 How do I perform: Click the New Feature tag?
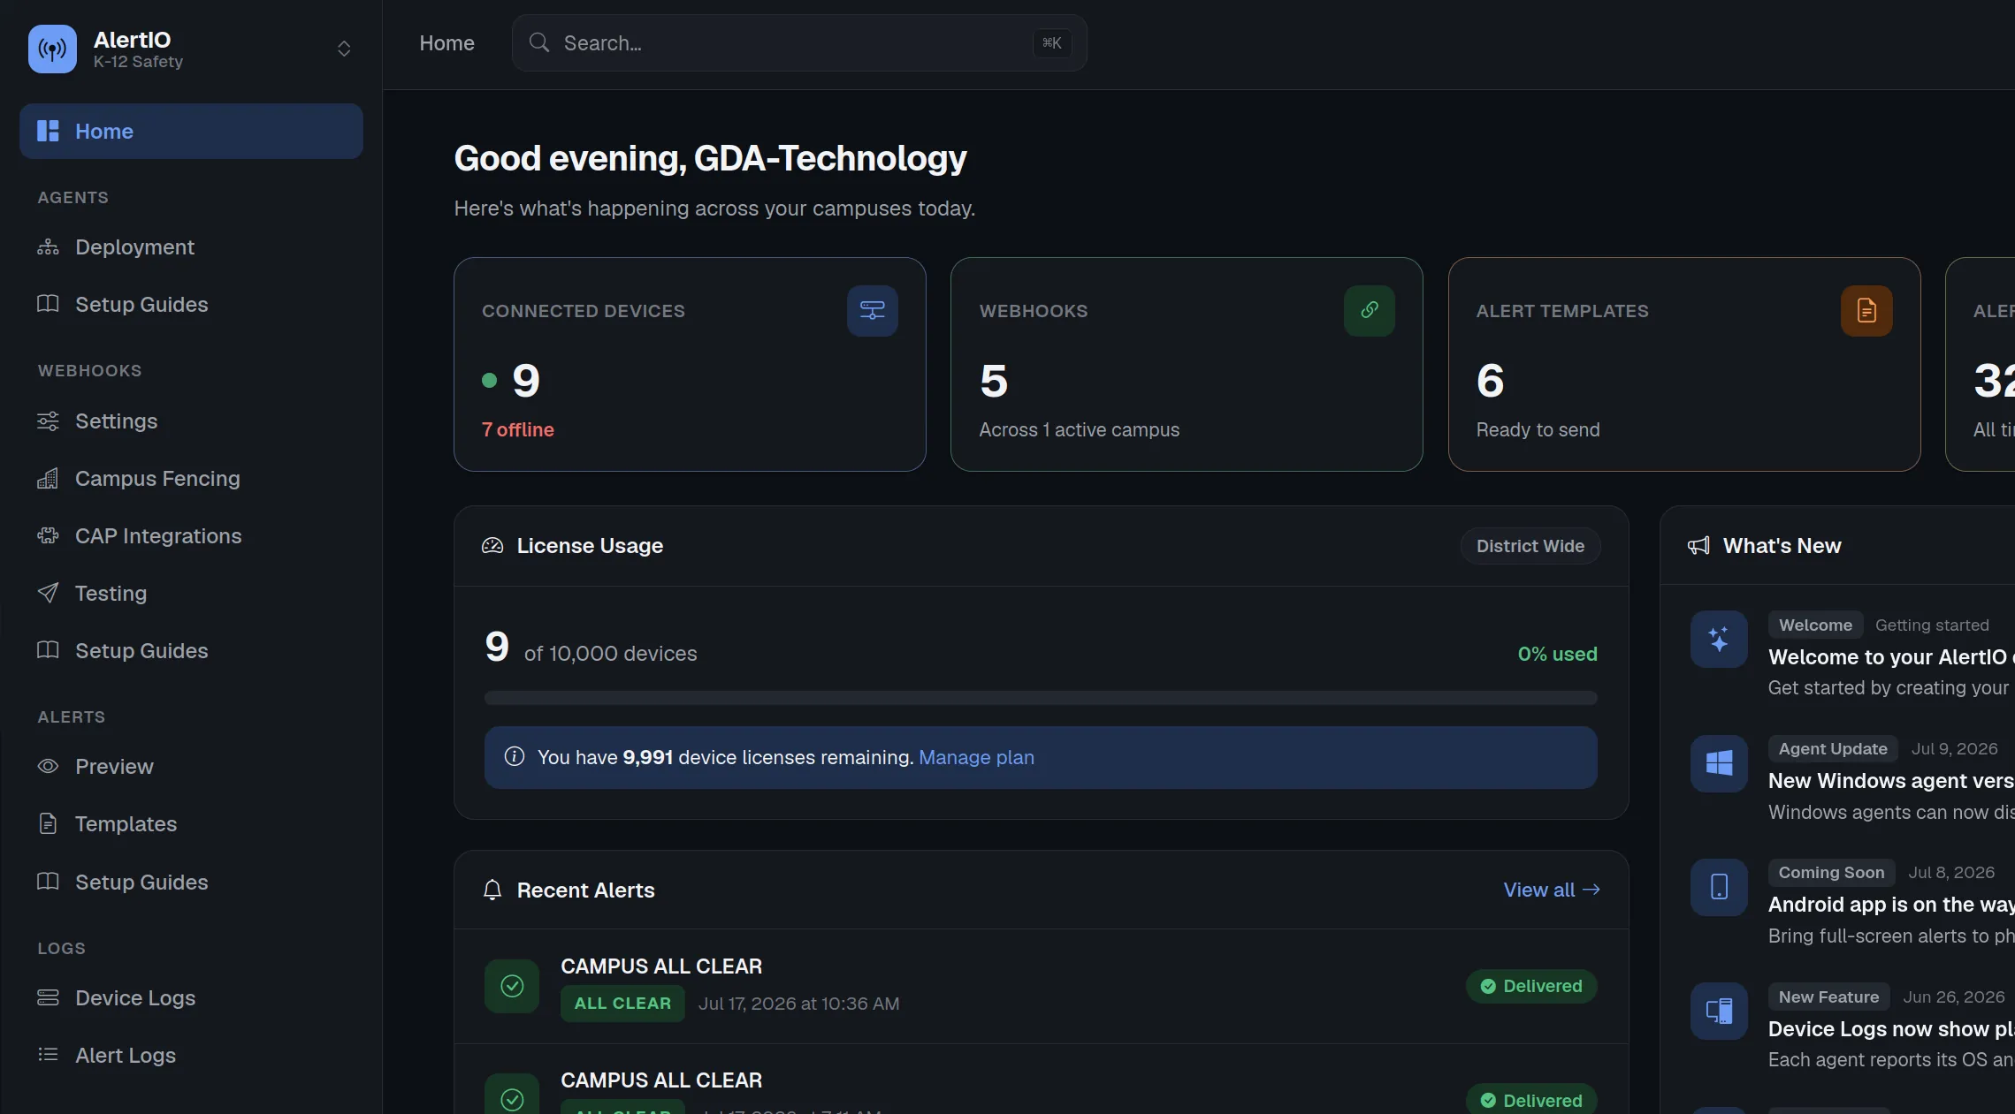(x=1828, y=997)
